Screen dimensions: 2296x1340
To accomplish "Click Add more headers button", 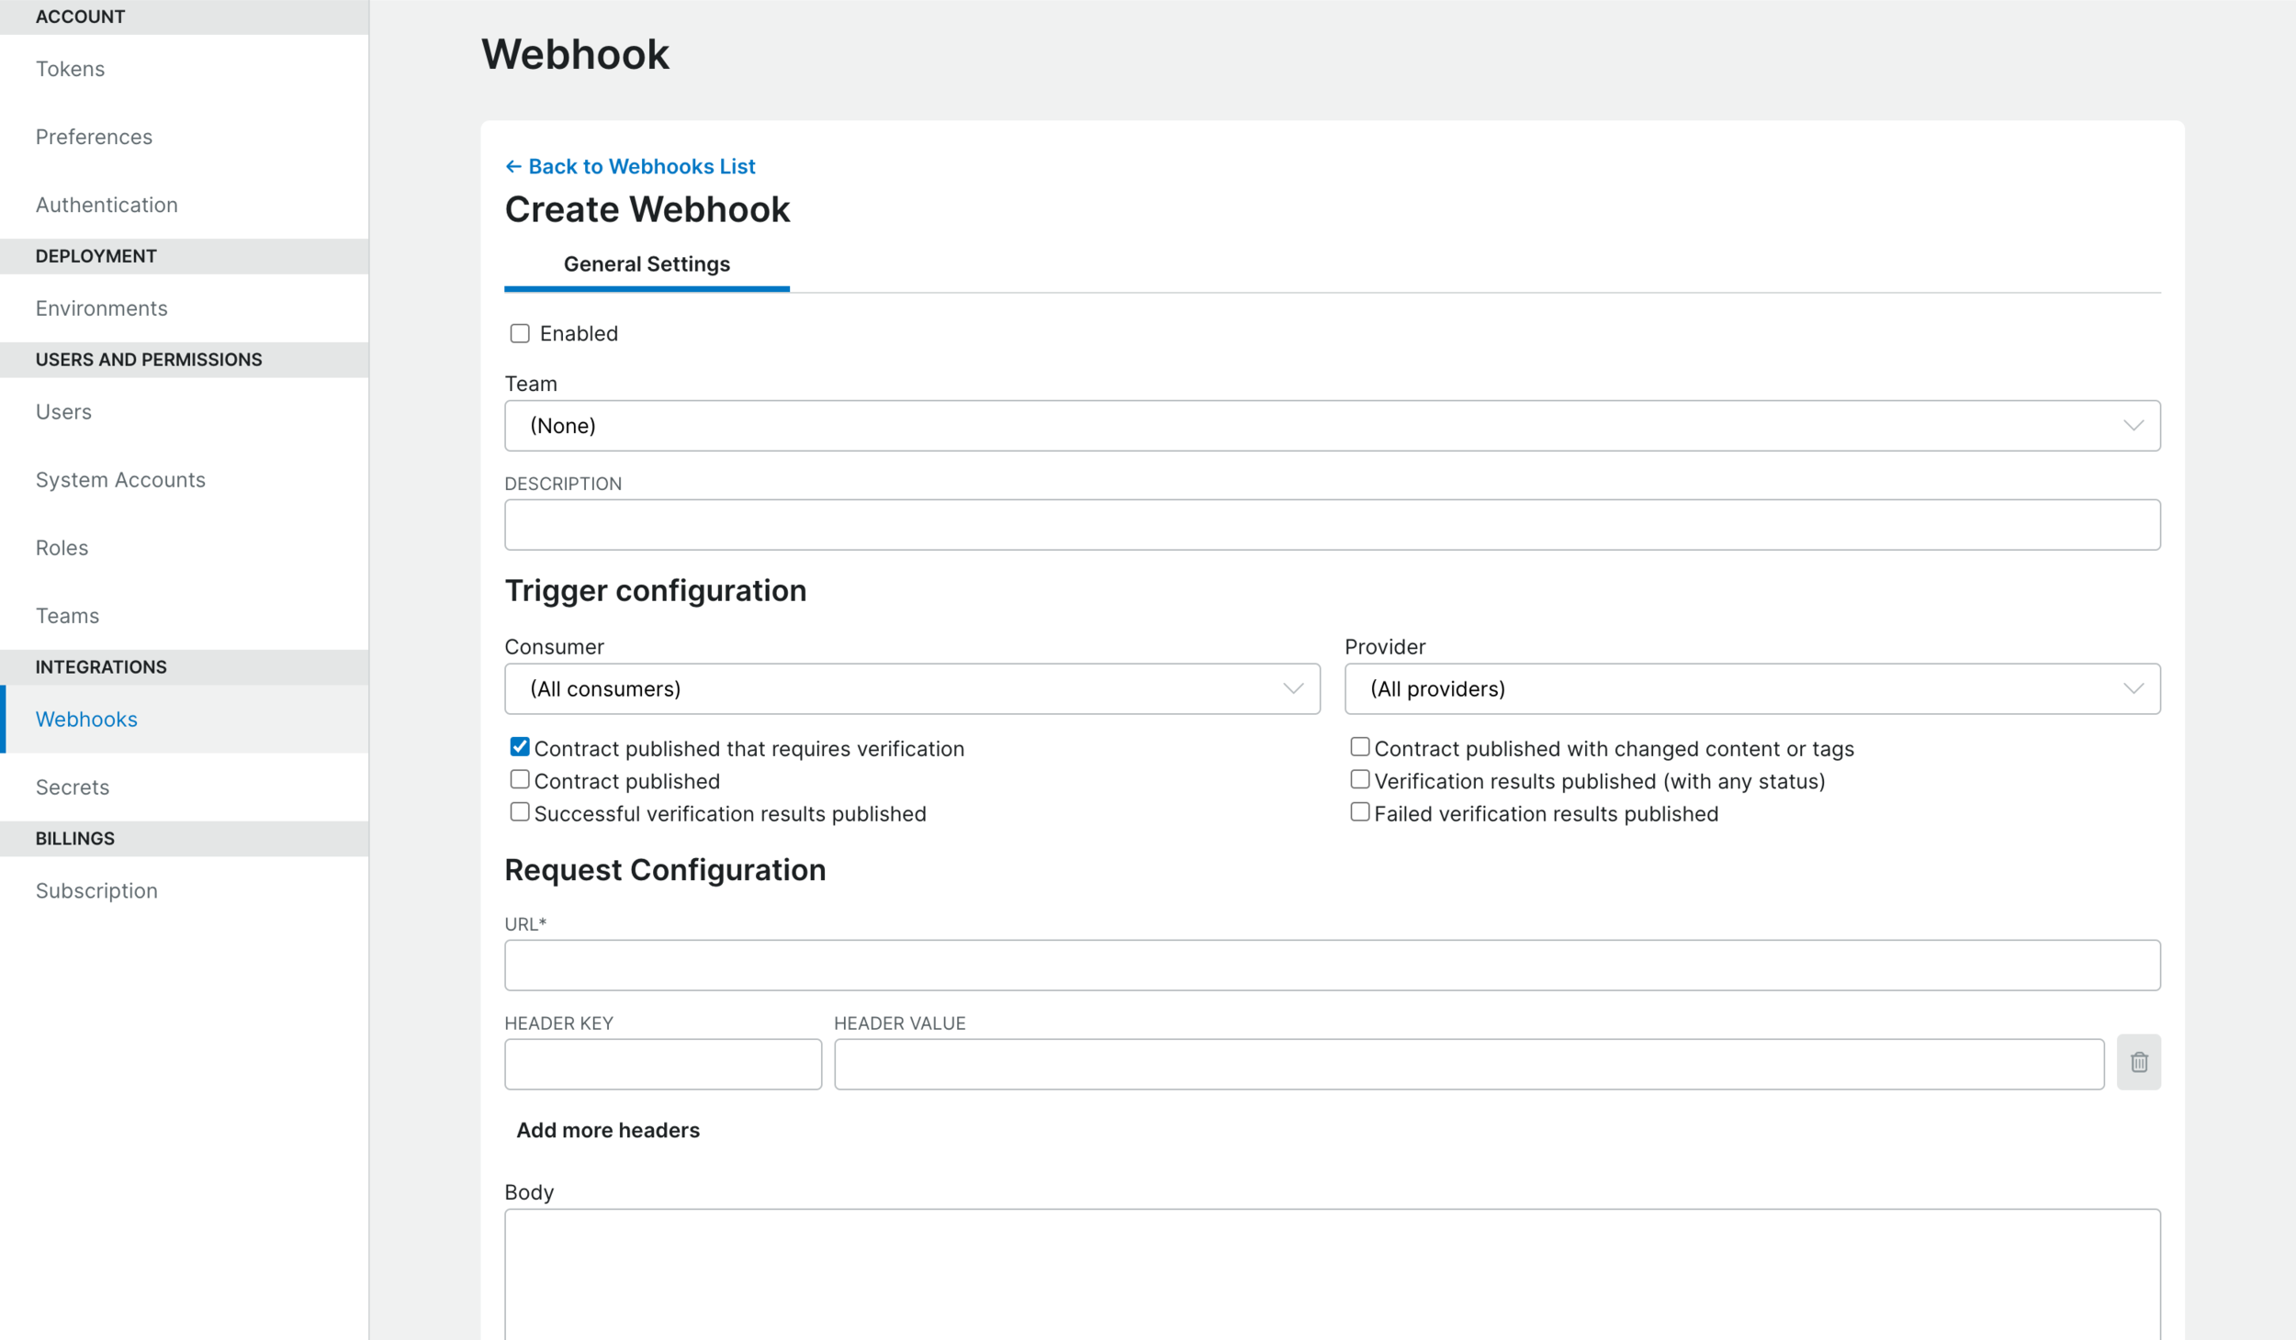I will 606,1130.
